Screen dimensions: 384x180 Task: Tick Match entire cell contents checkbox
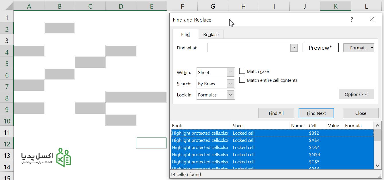click(x=242, y=80)
